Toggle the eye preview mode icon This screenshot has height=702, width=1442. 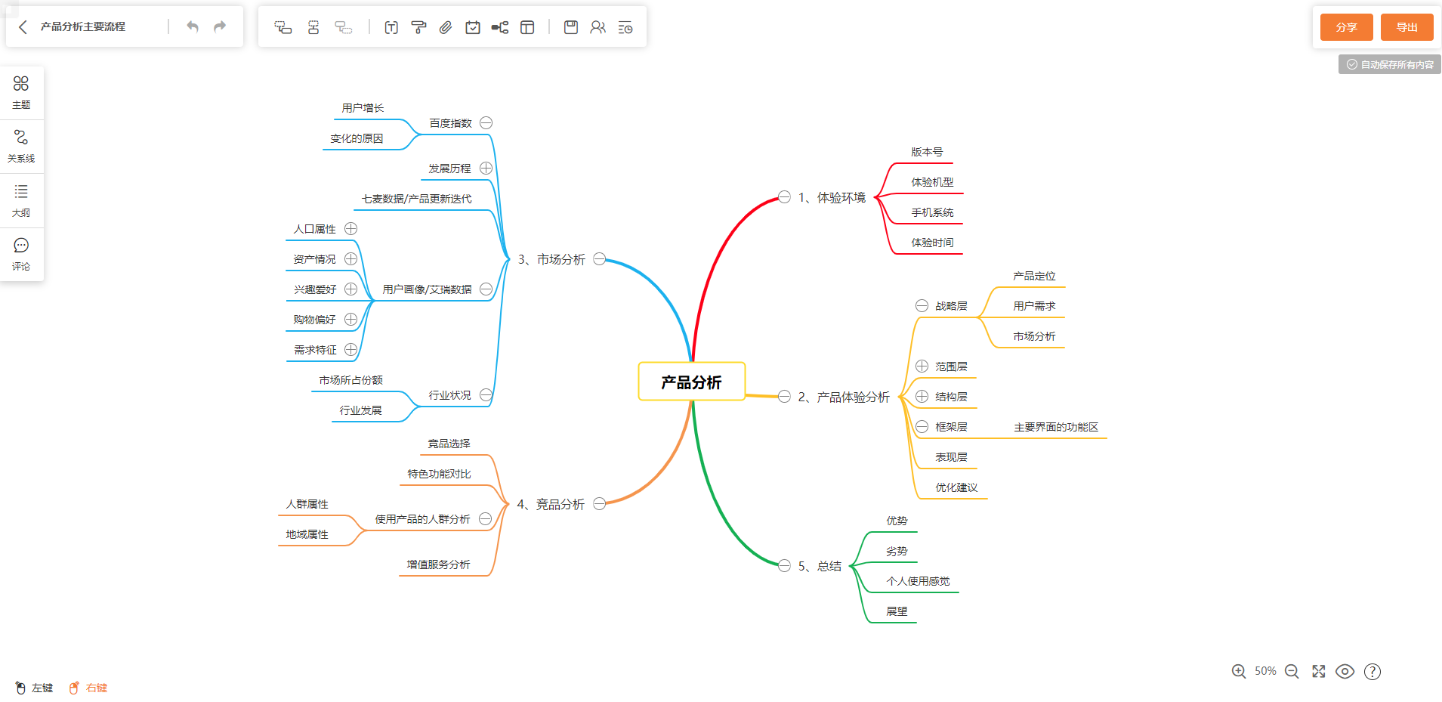pyautogui.click(x=1345, y=671)
